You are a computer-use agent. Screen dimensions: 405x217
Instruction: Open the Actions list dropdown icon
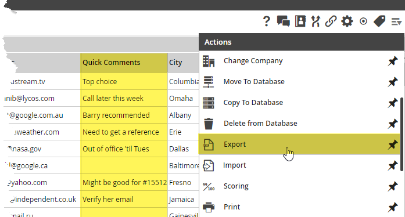pos(396,21)
